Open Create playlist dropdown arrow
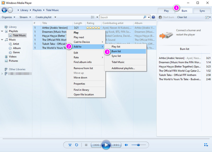Viewport: 212px width, 152px height. [55, 17]
